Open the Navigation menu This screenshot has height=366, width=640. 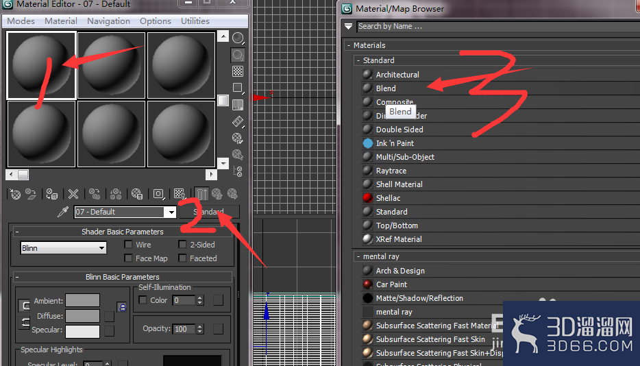[x=108, y=21]
